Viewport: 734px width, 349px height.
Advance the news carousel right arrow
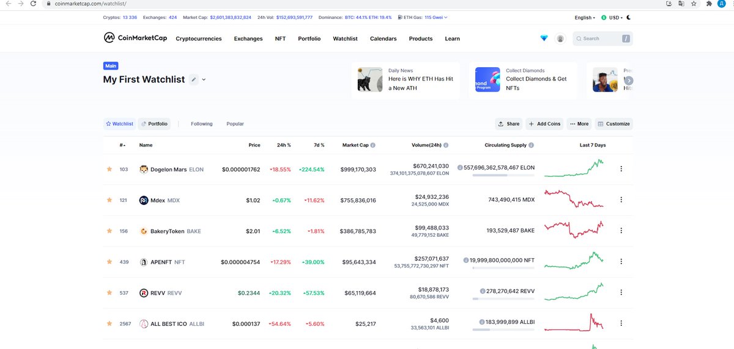click(x=629, y=80)
